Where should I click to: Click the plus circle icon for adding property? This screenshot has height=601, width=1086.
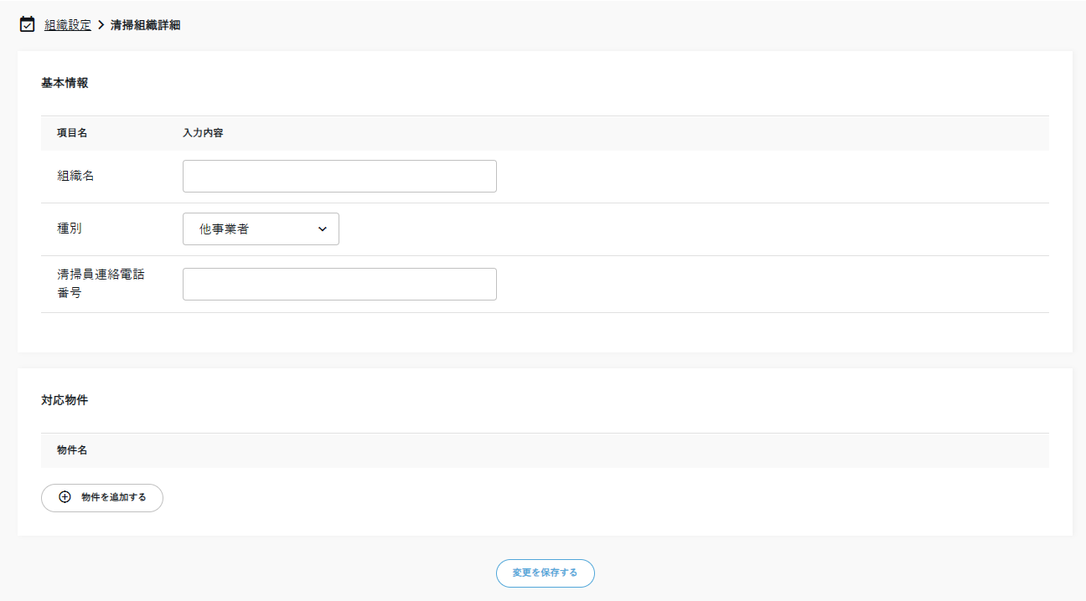[x=65, y=497]
